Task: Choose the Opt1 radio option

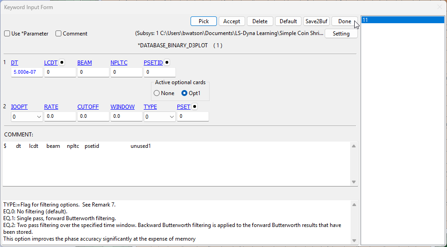Action: click(185, 93)
